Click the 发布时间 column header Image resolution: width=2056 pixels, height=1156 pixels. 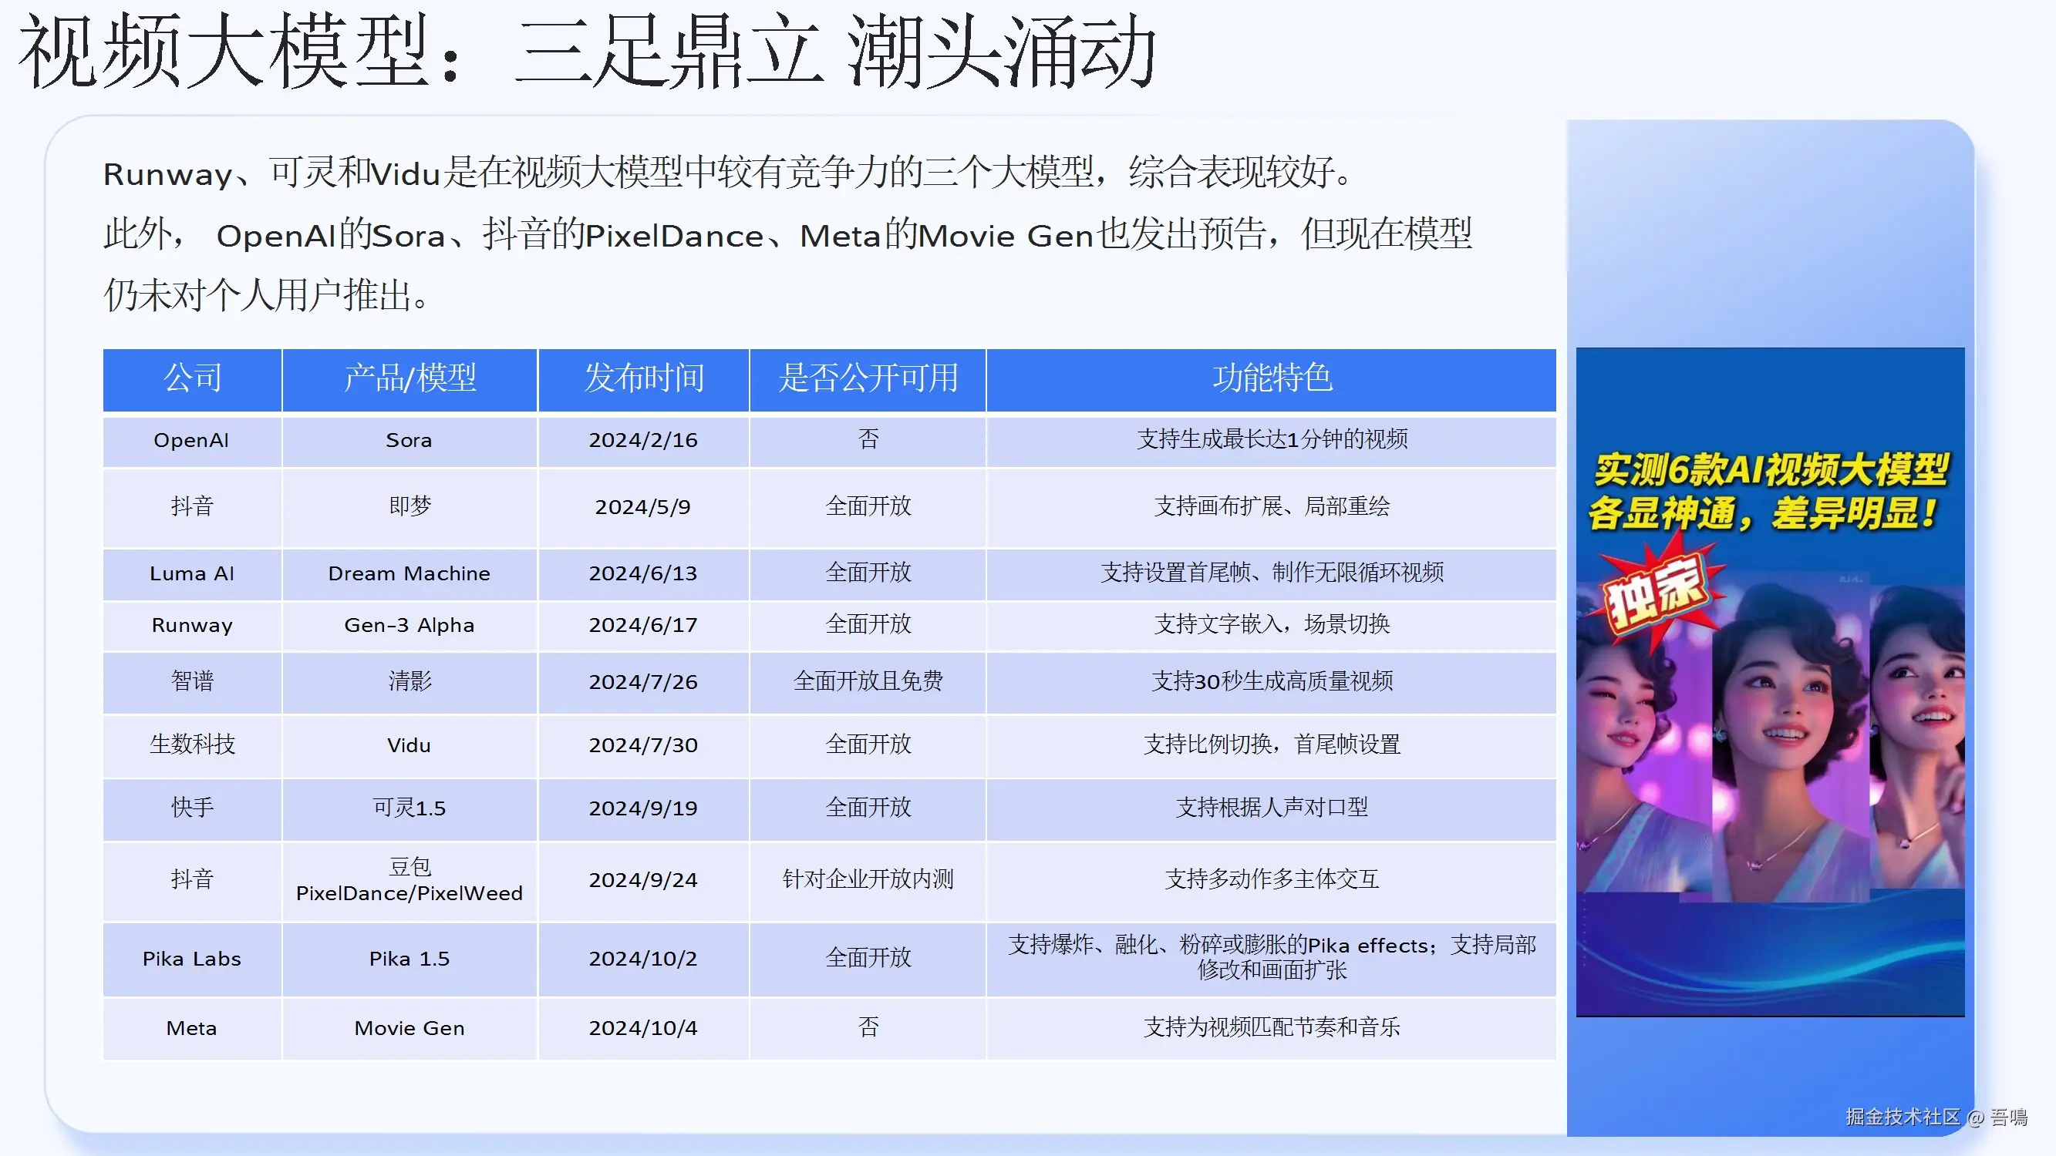tap(643, 378)
